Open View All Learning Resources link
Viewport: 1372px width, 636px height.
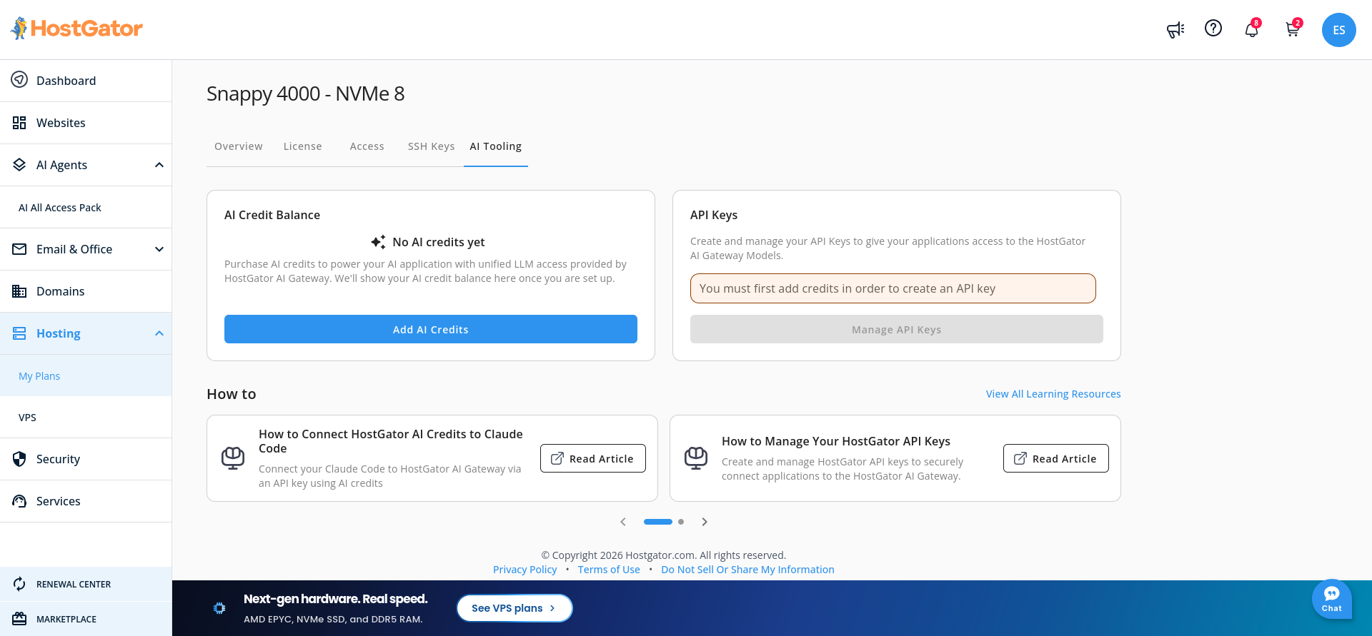click(x=1053, y=394)
